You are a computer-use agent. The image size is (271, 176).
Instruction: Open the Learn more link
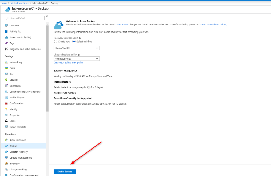point(122,25)
